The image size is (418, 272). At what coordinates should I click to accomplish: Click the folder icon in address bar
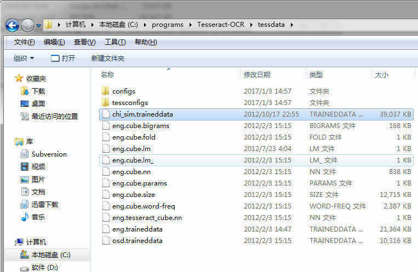[49, 25]
